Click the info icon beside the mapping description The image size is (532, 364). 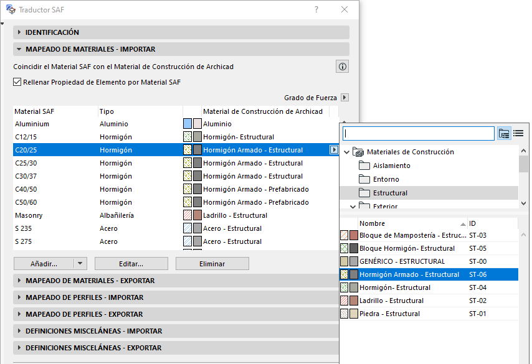click(x=343, y=67)
